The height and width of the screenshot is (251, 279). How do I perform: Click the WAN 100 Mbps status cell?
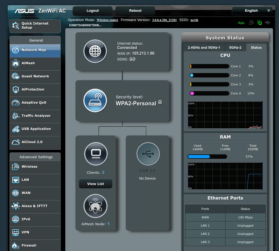click(245, 217)
